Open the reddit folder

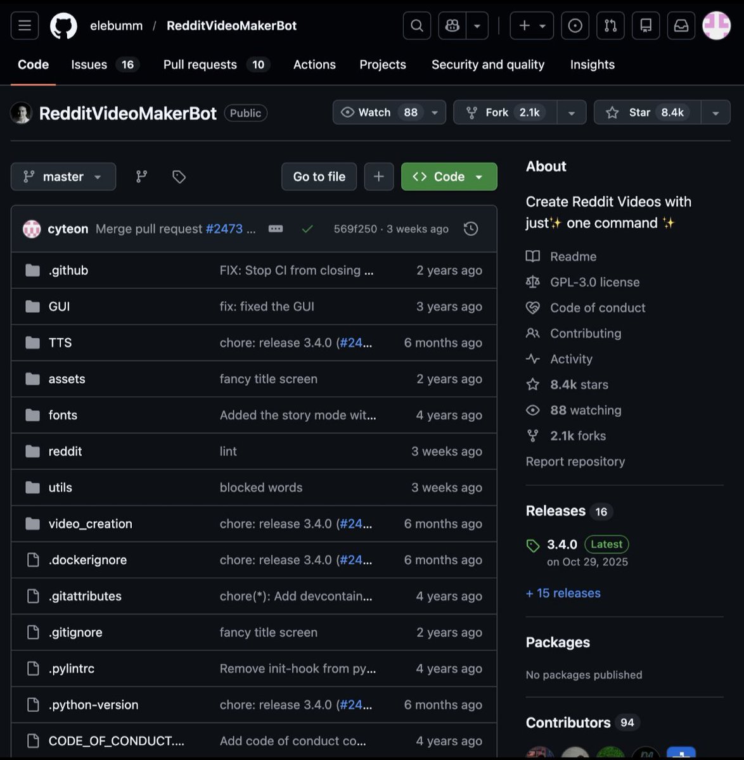tap(65, 451)
